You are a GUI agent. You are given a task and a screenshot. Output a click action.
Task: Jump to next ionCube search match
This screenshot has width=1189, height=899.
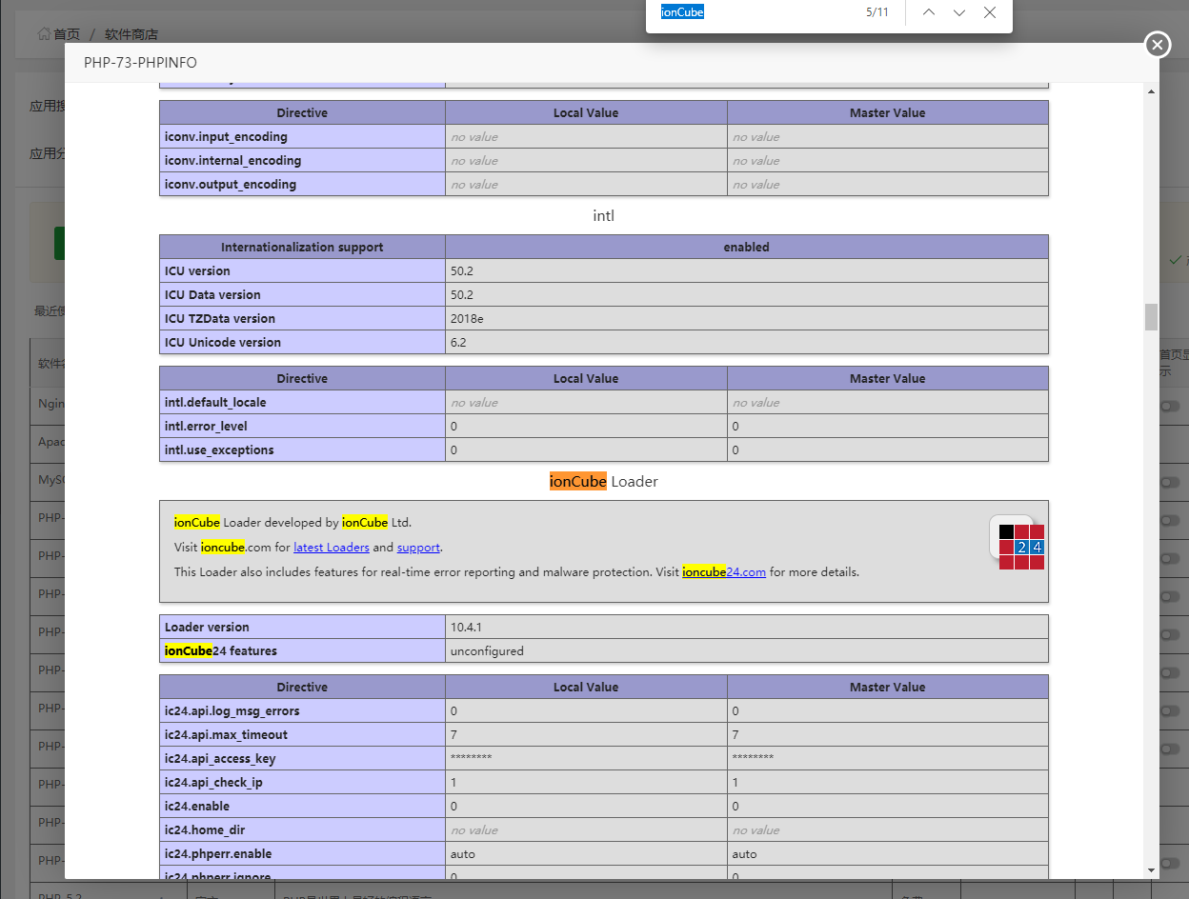coord(959,12)
